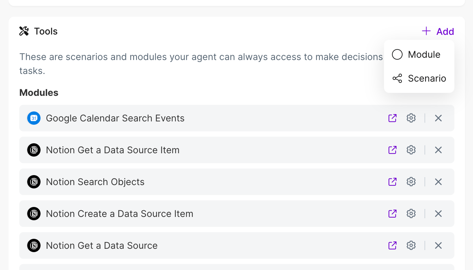Choose Module from the Add menu

point(419,54)
